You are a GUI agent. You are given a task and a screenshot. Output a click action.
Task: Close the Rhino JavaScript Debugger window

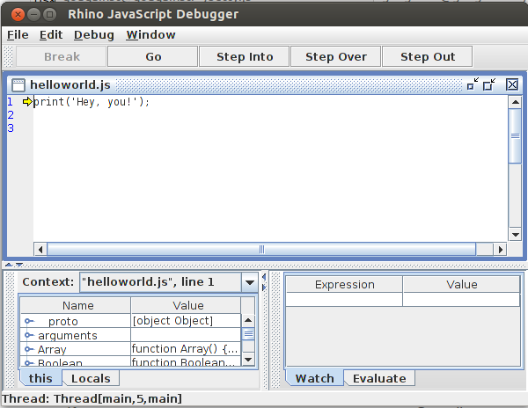coord(18,14)
